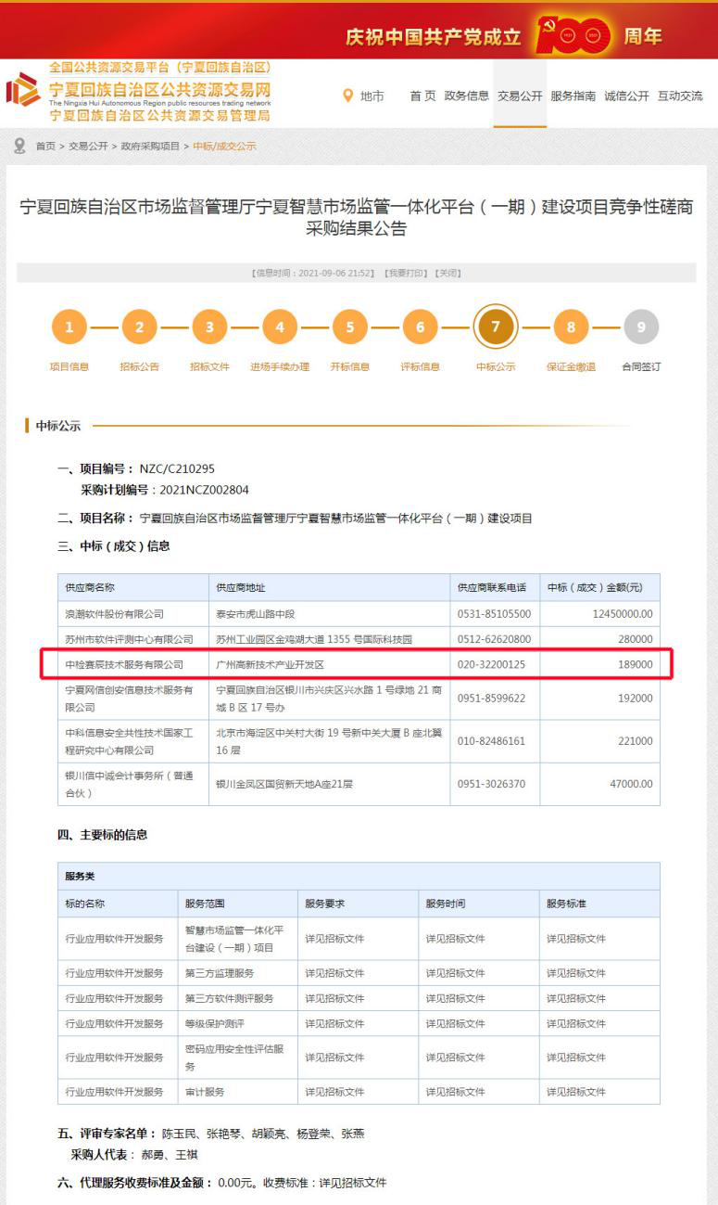The image size is (718, 1205).
Task: Click service 等级保护测评
Action: 215,1023
